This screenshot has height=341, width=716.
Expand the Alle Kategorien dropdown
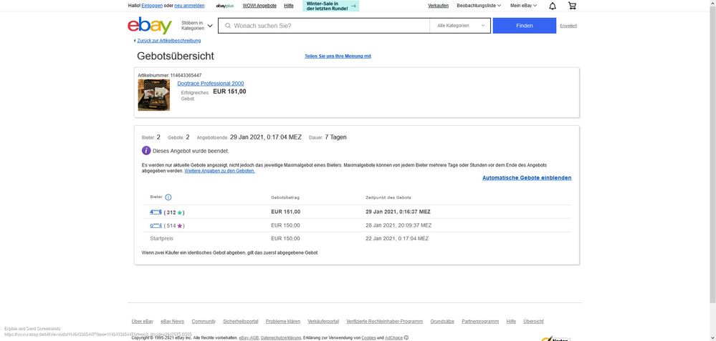pyautogui.click(x=460, y=26)
